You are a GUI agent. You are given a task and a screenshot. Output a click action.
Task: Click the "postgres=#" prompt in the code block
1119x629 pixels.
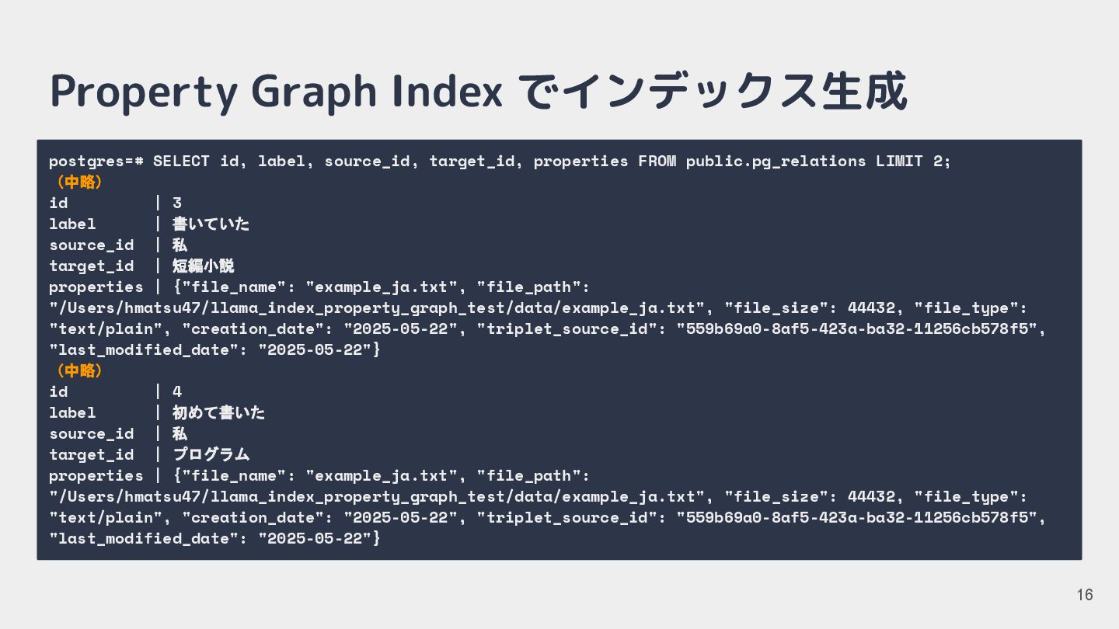tap(96, 162)
